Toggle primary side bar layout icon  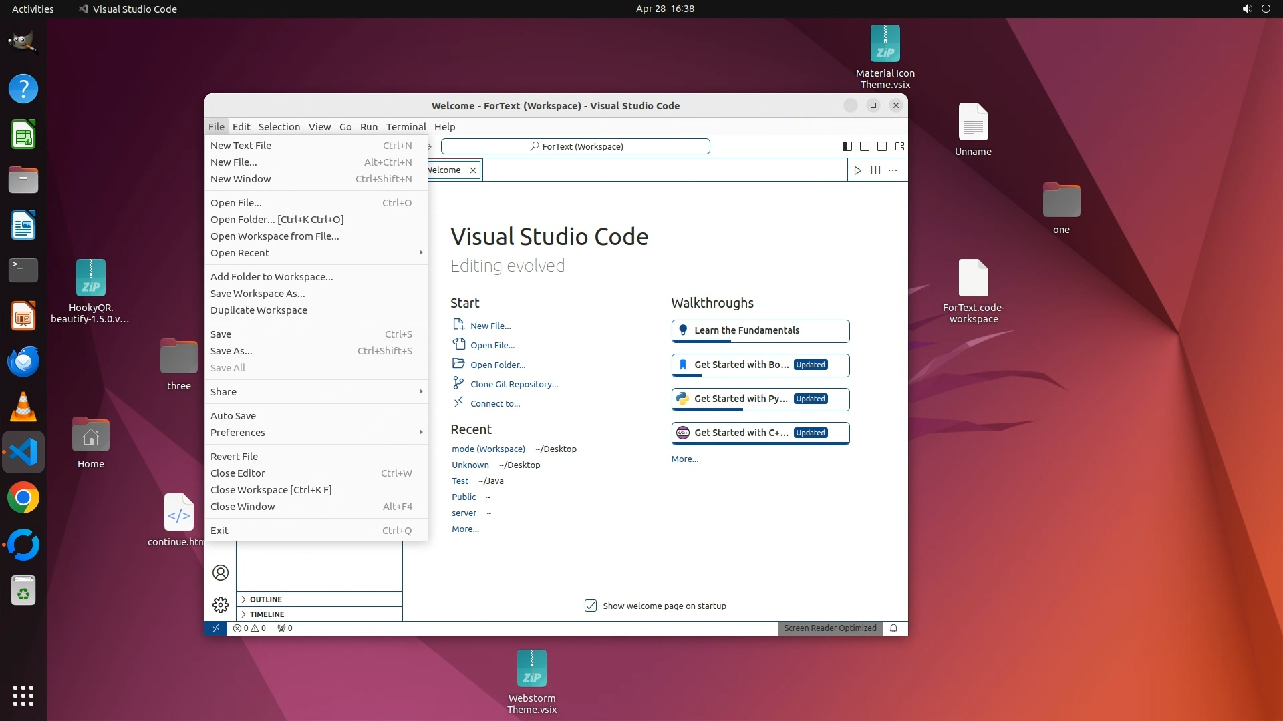[847, 146]
